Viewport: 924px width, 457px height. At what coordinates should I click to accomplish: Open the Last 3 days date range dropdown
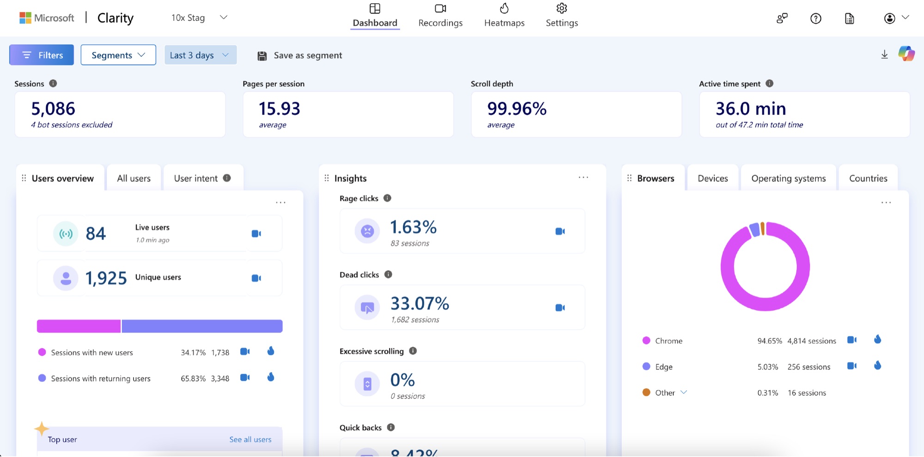tap(201, 55)
